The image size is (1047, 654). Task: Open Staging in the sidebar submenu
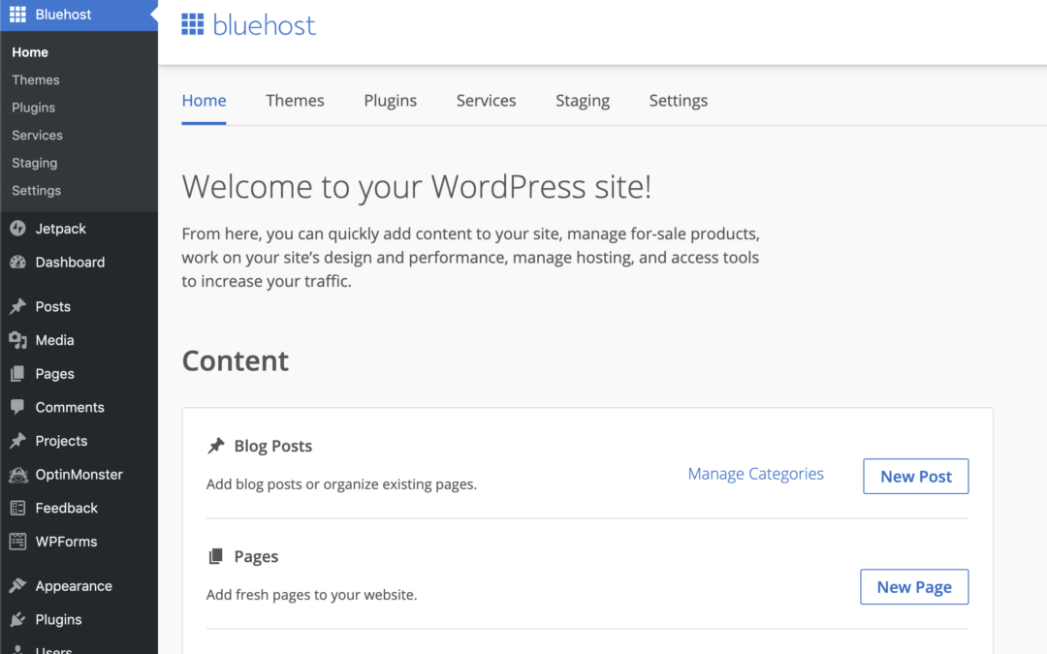(x=35, y=163)
